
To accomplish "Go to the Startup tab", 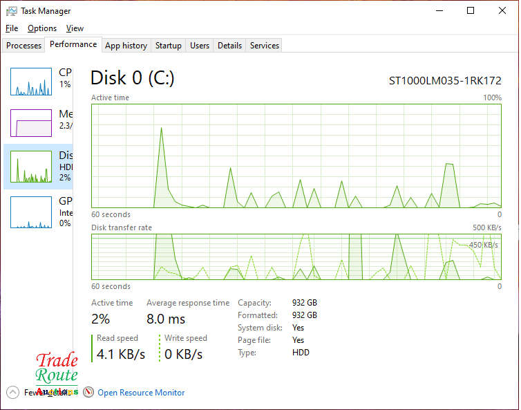I will [x=168, y=46].
